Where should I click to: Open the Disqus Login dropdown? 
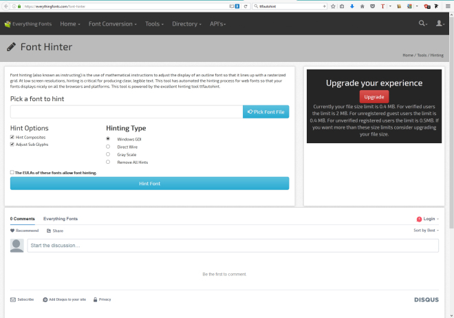431,219
